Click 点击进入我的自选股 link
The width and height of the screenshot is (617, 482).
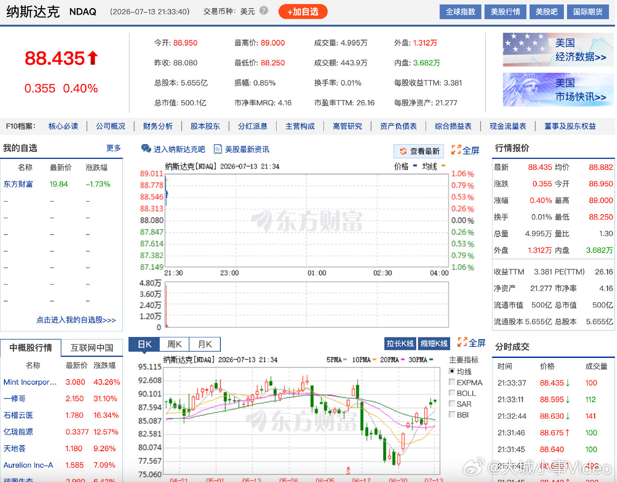click(x=76, y=320)
